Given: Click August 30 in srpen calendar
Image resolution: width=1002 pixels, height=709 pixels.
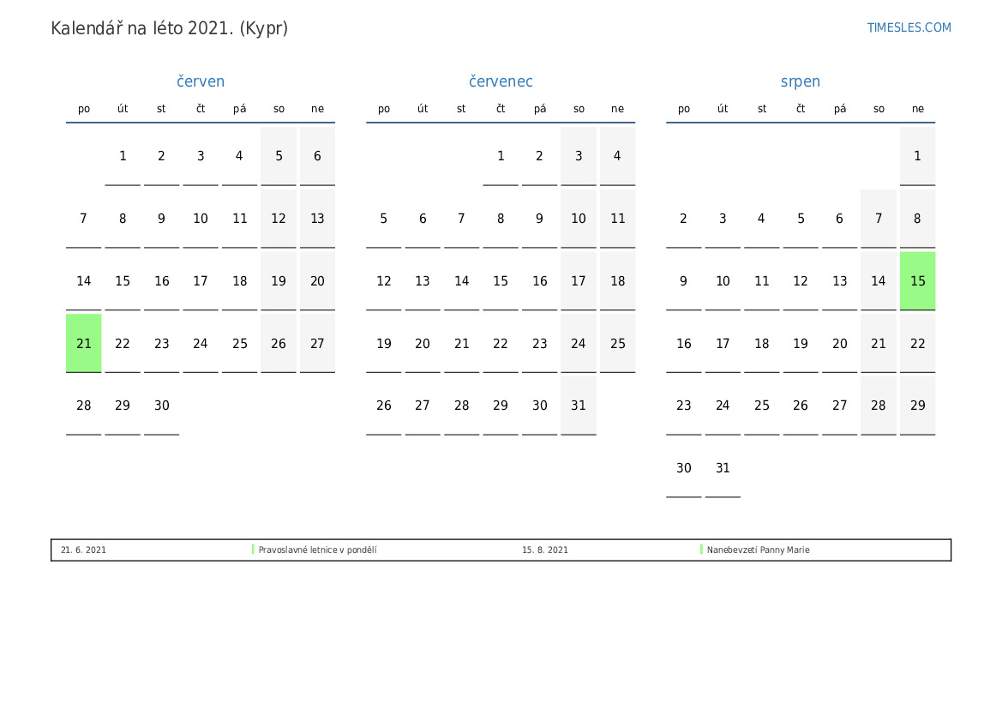Looking at the screenshot, I should [x=683, y=468].
